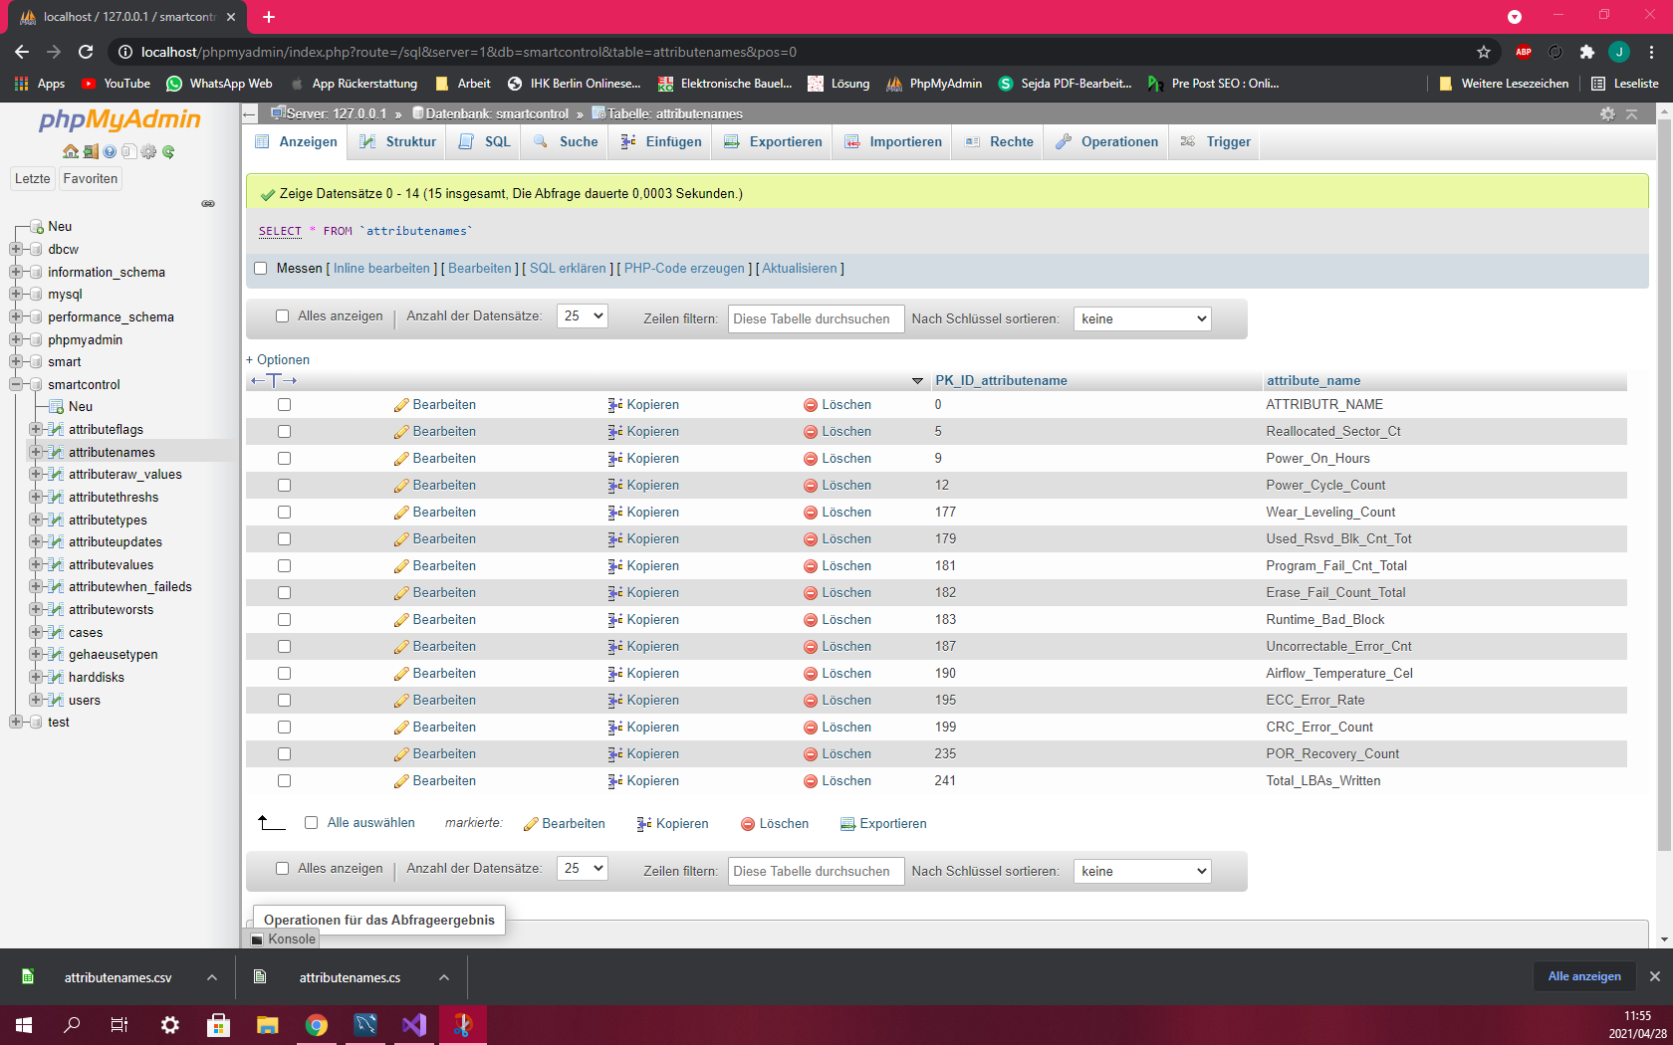
Task: Click sort descending arrow in table header
Action: (x=917, y=381)
